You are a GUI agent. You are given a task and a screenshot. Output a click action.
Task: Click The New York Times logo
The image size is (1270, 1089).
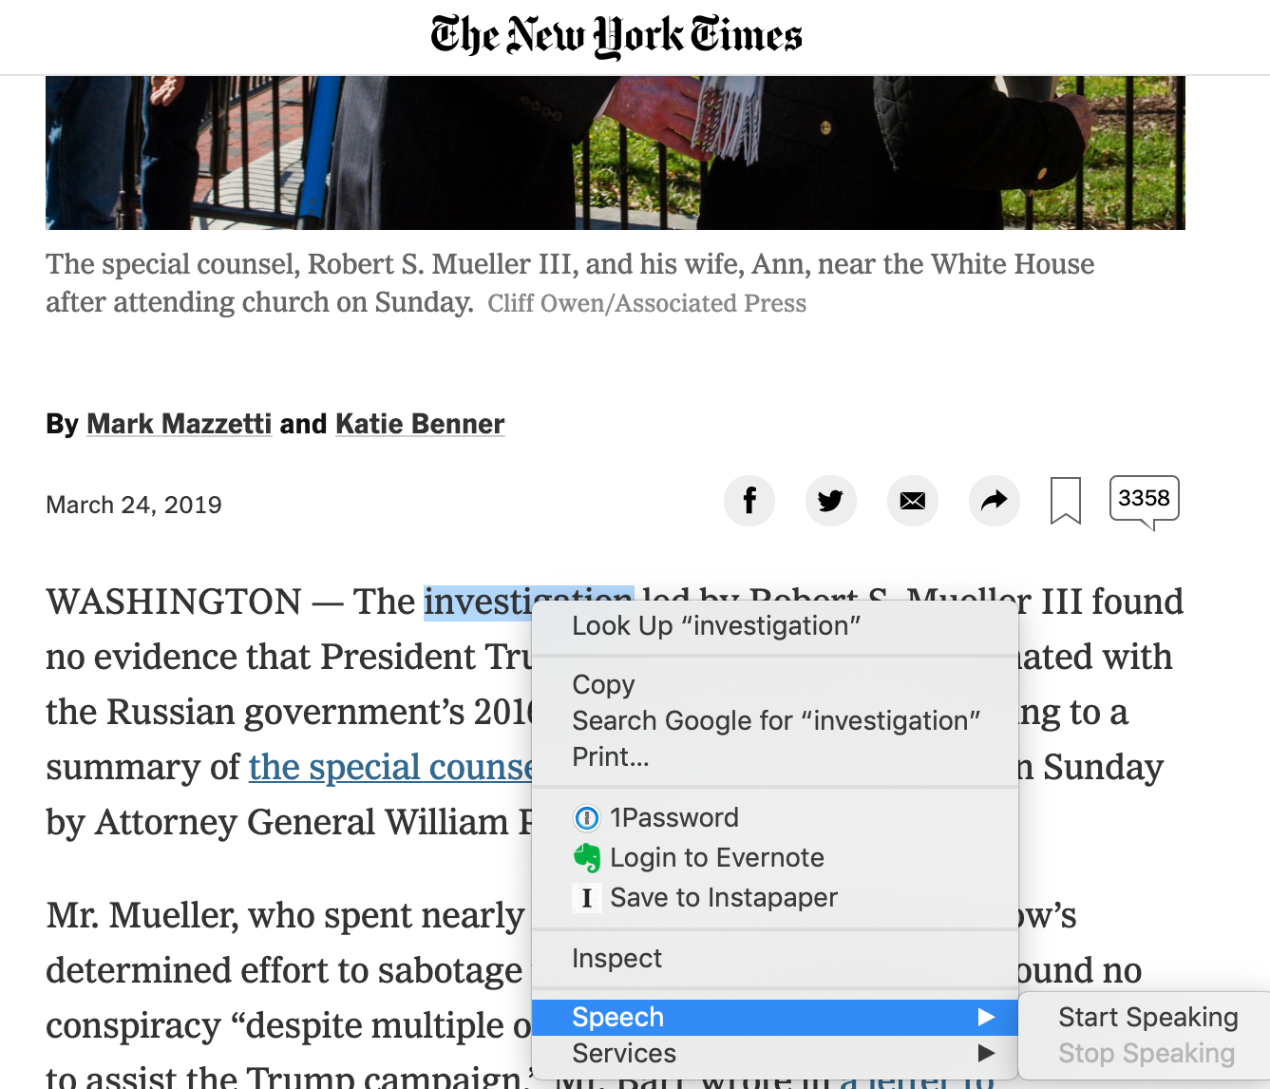(x=616, y=36)
